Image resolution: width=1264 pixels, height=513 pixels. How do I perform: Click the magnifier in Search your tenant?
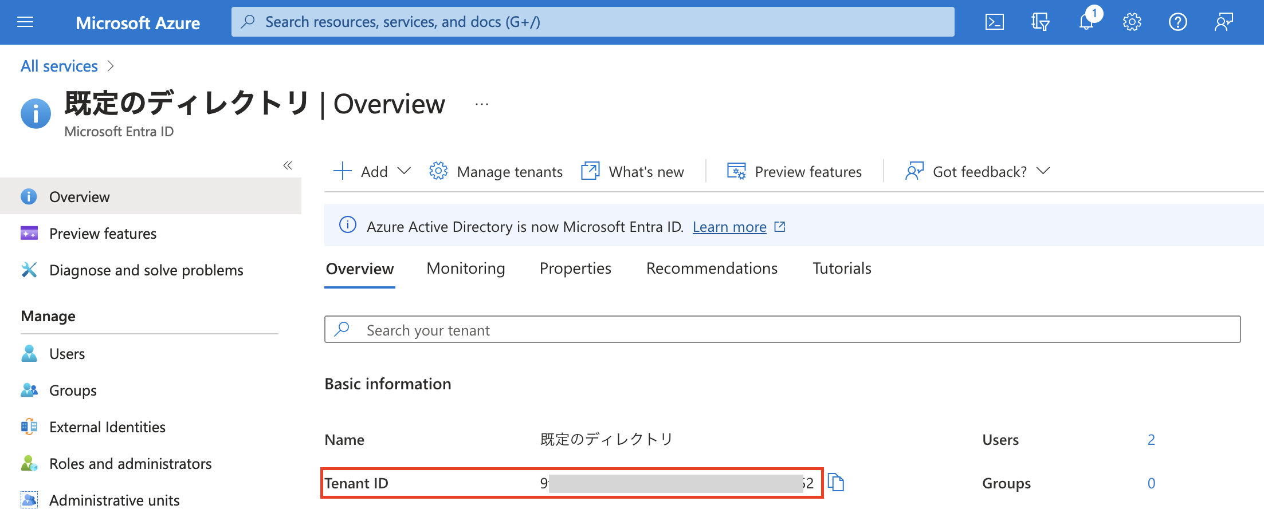click(342, 329)
